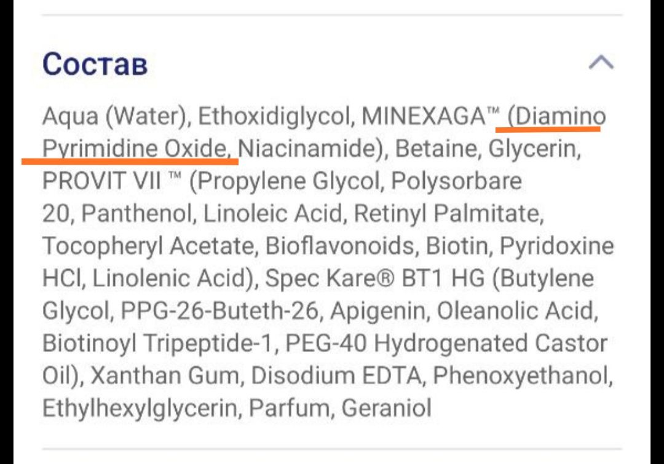Click underlined Pyrimidine Oxide ingredient

(x=134, y=149)
